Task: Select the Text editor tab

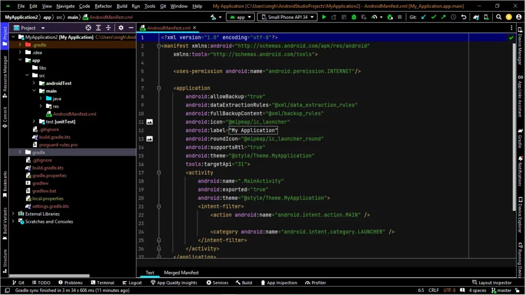Action: coord(150,272)
